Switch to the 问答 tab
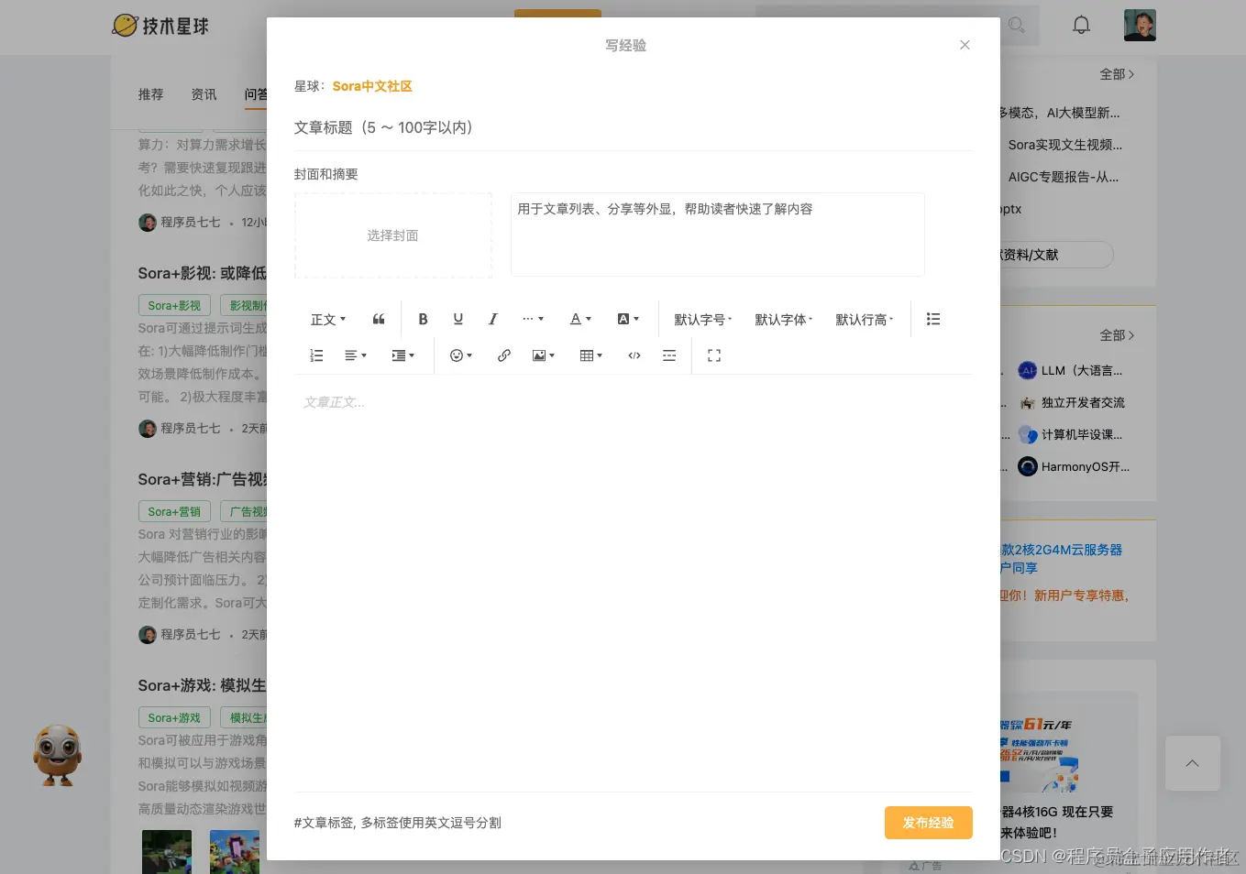 tap(255, 94)
